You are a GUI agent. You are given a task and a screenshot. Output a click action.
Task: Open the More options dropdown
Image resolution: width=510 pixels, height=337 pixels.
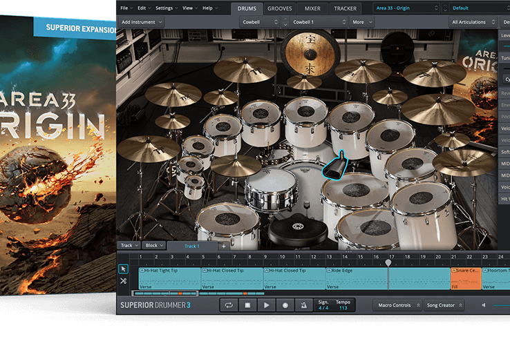tap(361, 22)
